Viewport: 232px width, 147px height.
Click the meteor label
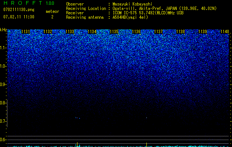pos(52,11)
